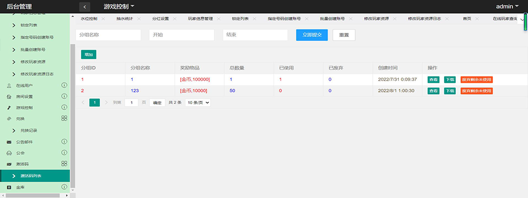Switch to the 首页 tab

click(467, 19)
